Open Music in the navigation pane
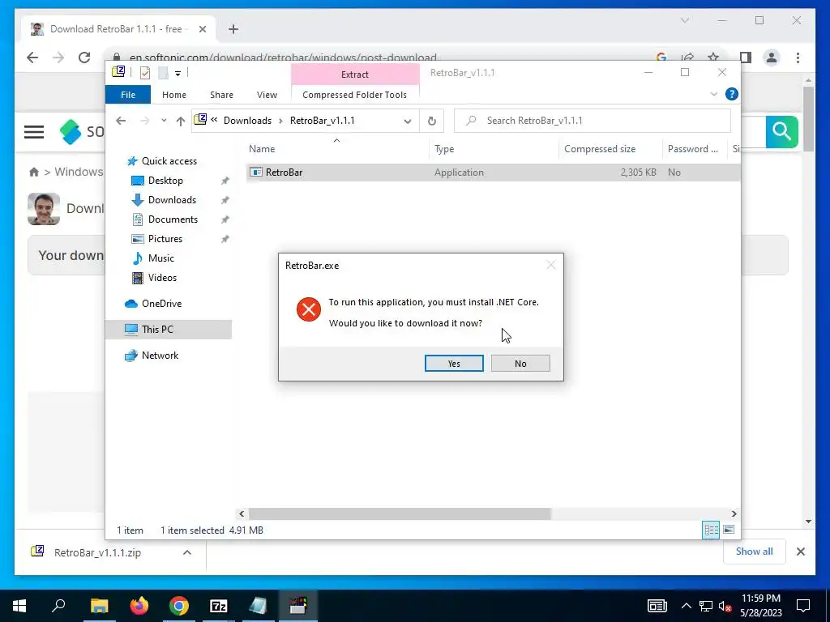The height and width of the screenshot is (622, 830). (161, 258)
